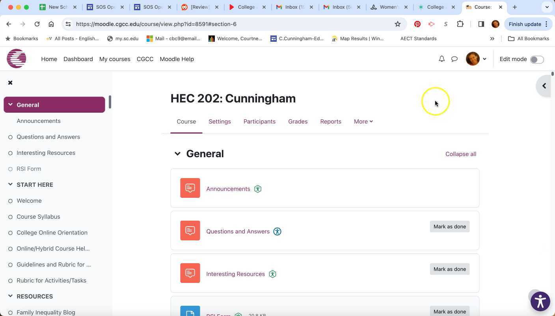This screenshot has width=555, height=316.
Task: Click the Collapse all link
Action: (x=460, y=154)
